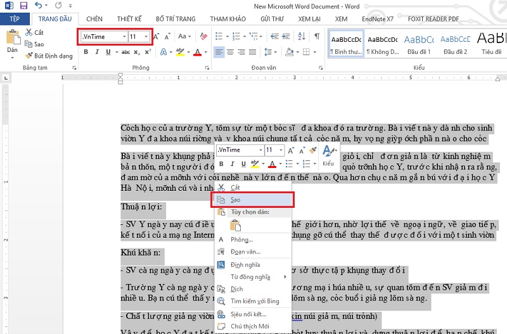Viewport: 507px width, 334px height.
Task: Increase the font size with the ribbon Grow Font icon
Action: [x=157, y=37]
